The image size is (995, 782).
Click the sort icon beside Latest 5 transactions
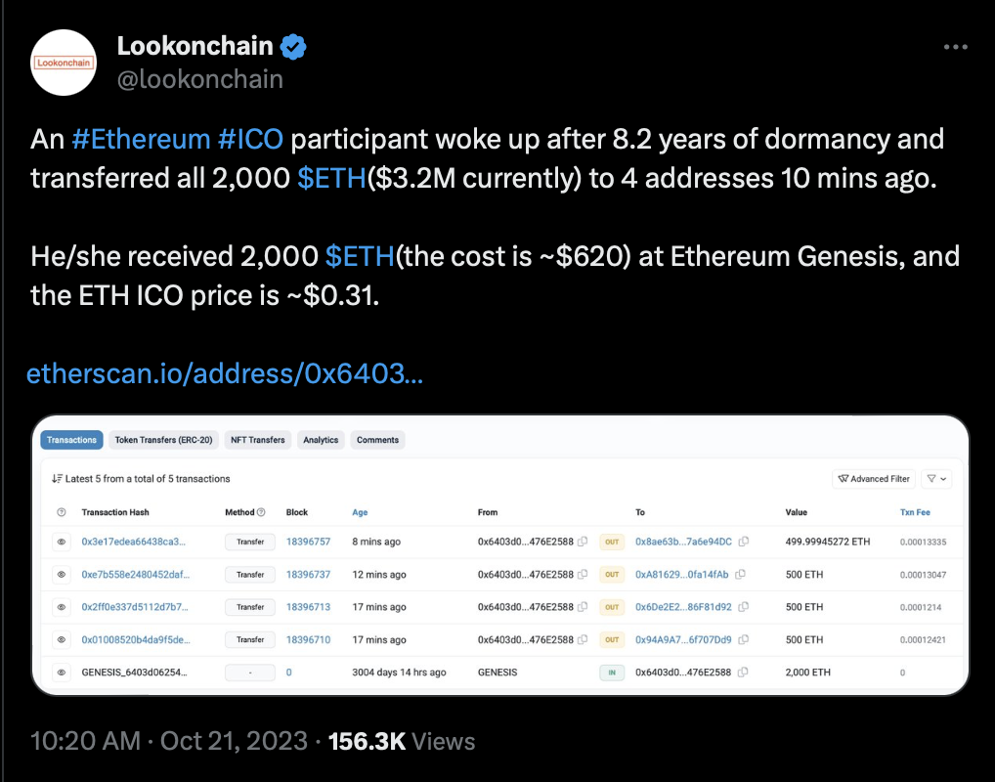(x=57, y=479)
